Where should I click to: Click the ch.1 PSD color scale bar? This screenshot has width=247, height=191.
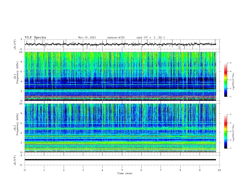coord(225,80)
